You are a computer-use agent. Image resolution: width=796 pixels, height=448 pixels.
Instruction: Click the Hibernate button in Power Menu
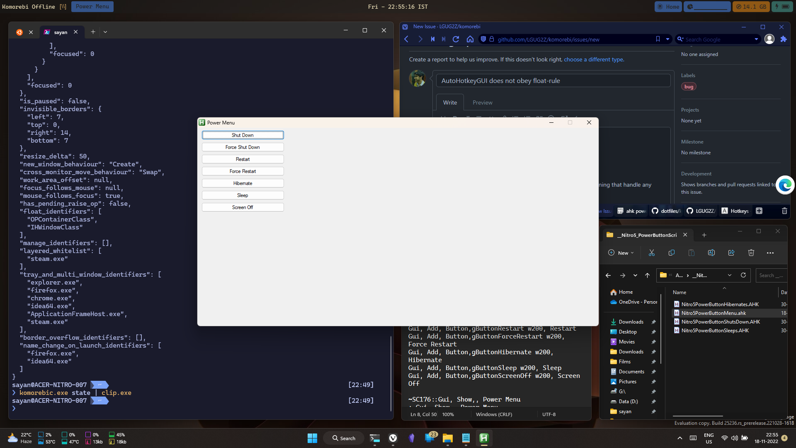coord(243,183)
